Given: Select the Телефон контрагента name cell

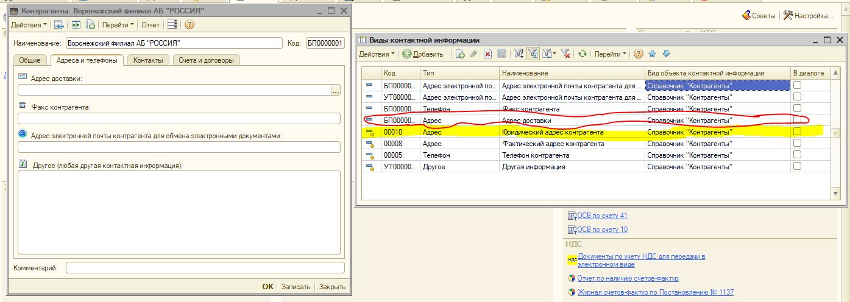Looking at the screenshot, I should click(x=572, y=155).
